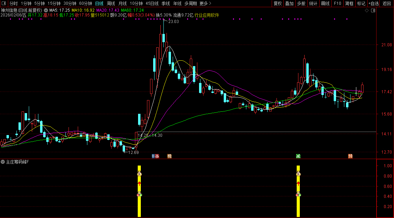Click the MA20: 17.43 label

108,10
